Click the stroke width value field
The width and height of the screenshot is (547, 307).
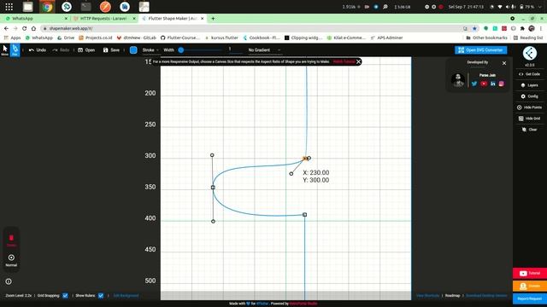[235, 49]
